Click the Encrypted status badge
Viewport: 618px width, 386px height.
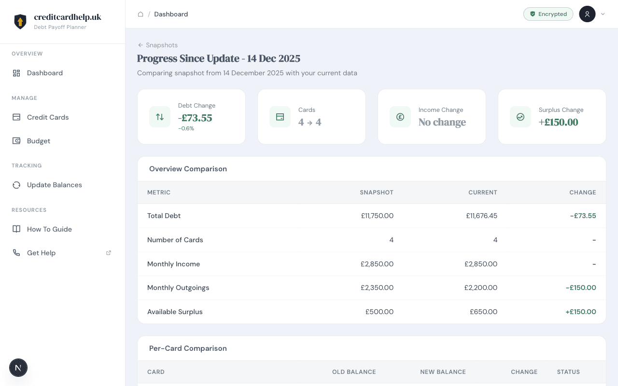[x=548, y=14]
